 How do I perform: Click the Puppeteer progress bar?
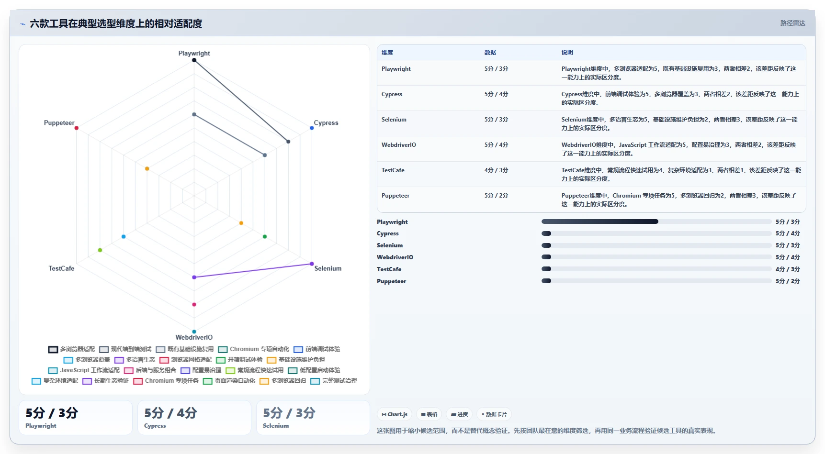[x=656, y=281]
